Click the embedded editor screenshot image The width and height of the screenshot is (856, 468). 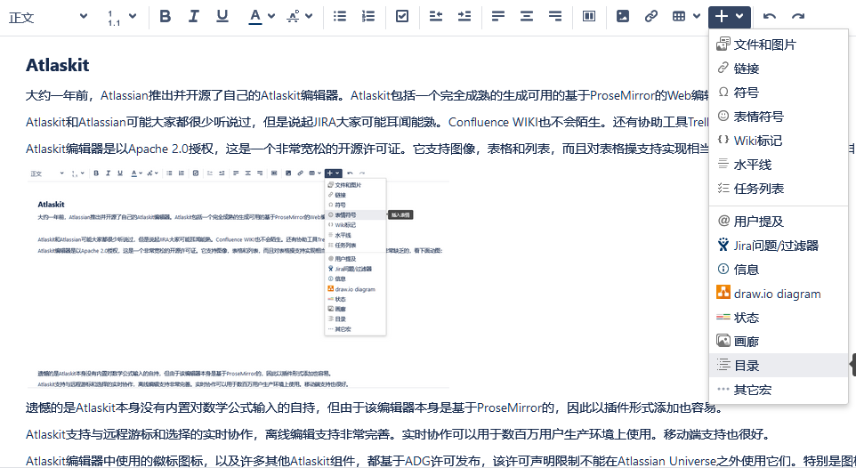(238, 278)
